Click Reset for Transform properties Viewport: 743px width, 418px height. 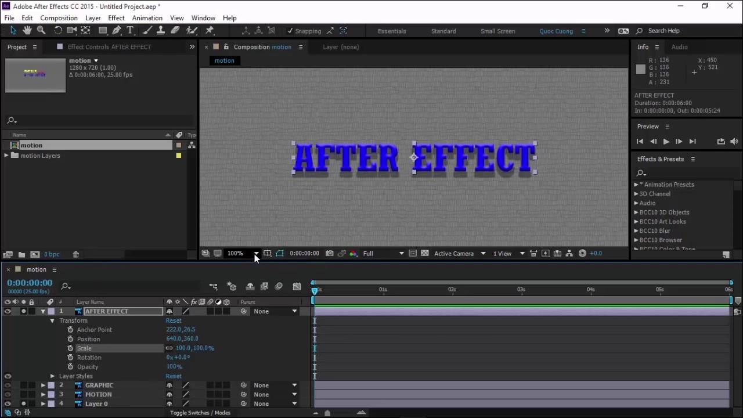[174, 320]
